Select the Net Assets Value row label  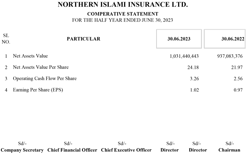pos(30,56)
